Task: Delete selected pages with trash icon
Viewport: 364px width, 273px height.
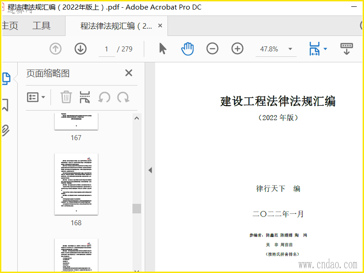Action: [66, 97]
